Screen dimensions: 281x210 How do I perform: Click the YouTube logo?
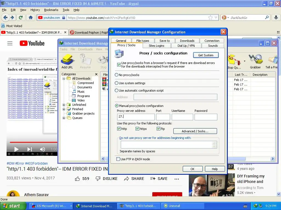tap(32, 43)
